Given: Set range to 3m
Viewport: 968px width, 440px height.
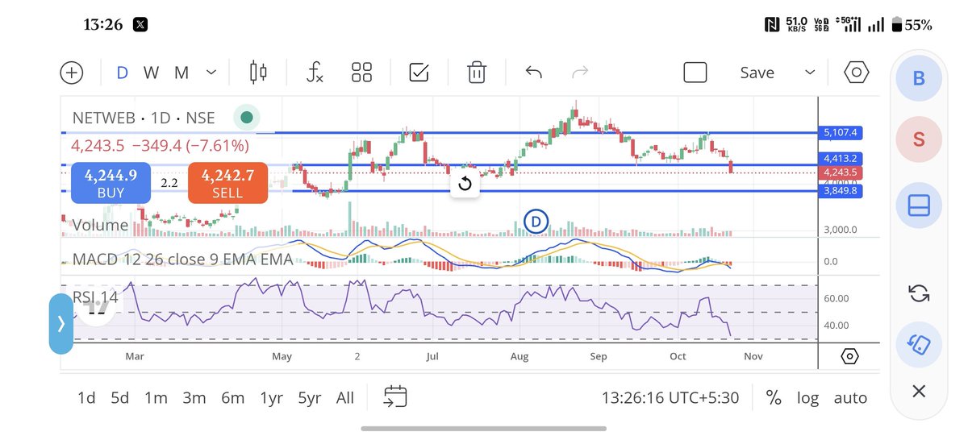Looking at the screenshot, I should pyautogui.click(x=194, y=397).
